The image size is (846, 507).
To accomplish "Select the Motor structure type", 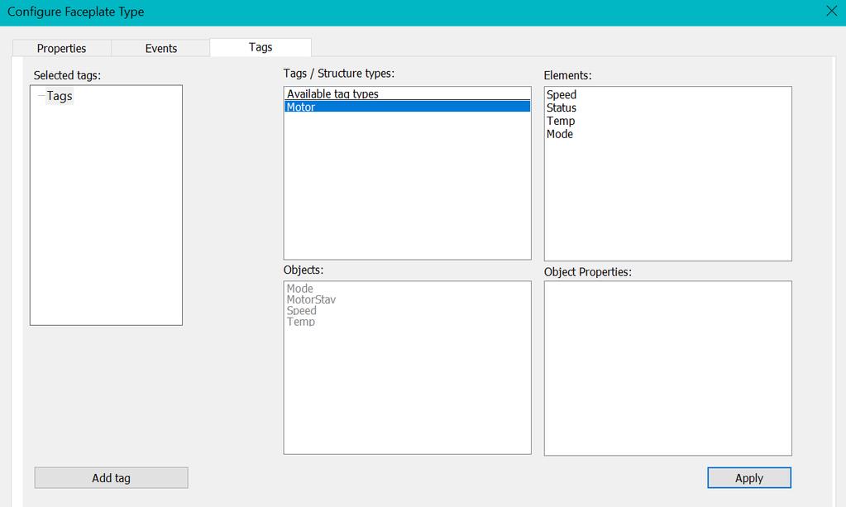I will tap(408, 107).
